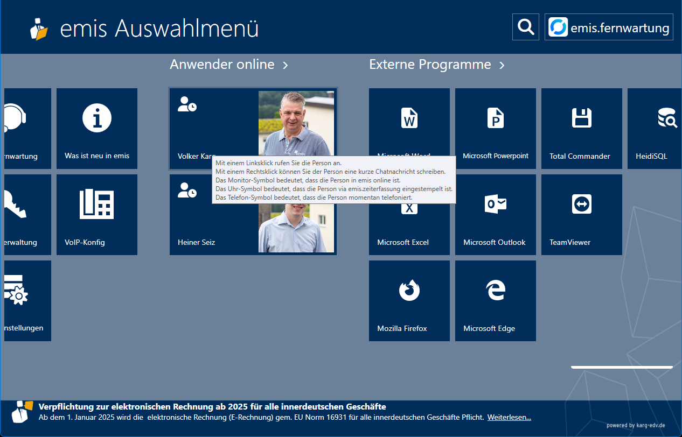Launch the HeidiSQL tile
The width and height of the screenshot is (682, 437).
coord(655,129)
